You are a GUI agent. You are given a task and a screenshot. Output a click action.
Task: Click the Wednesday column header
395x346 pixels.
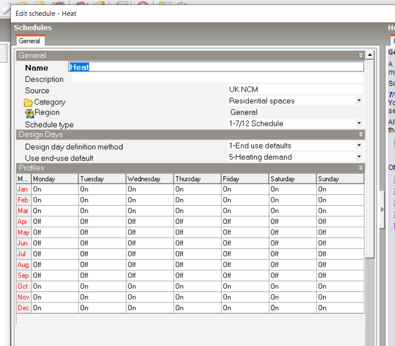150,179
